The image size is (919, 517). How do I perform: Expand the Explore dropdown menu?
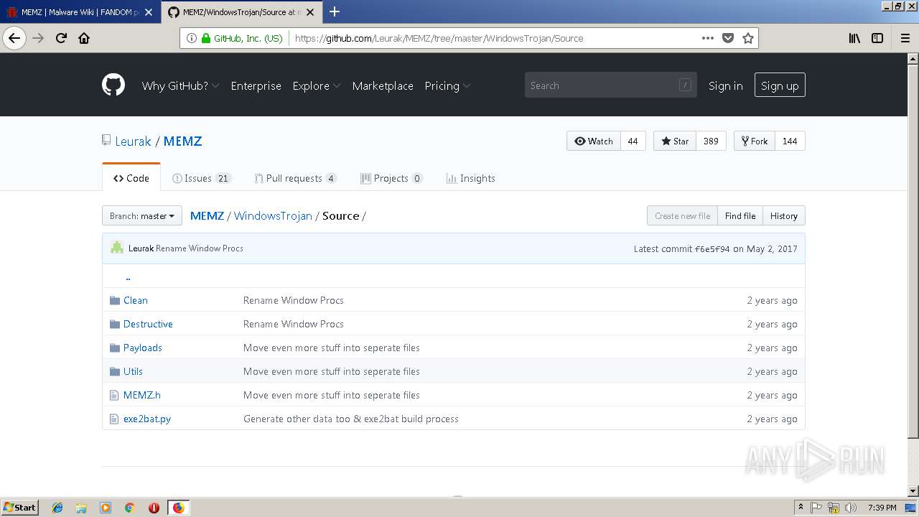click(317, 85)
